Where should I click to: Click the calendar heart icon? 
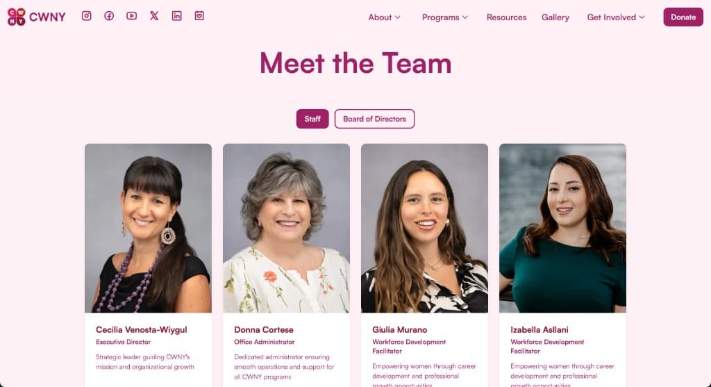(199, 16)
